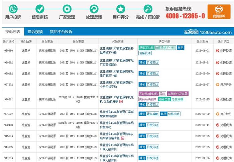The image size is (234, 162).
Task: Click the 投诉状态 column header
Action: [224, 42]
